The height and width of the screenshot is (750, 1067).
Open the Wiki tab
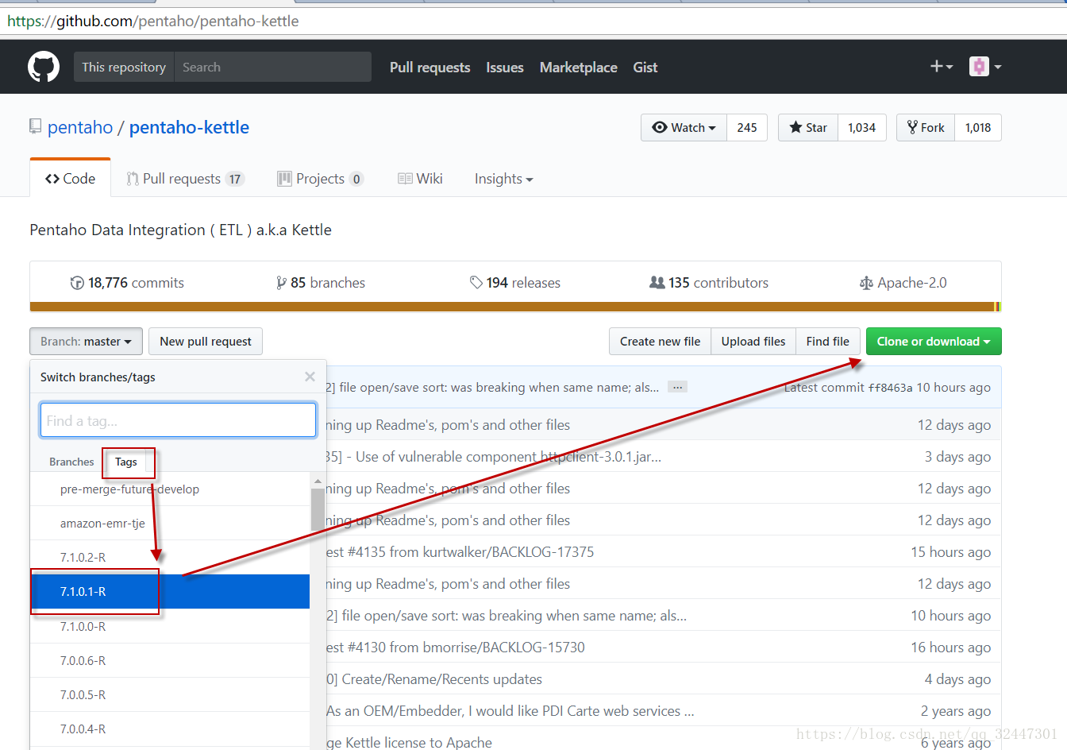[420, 179]
